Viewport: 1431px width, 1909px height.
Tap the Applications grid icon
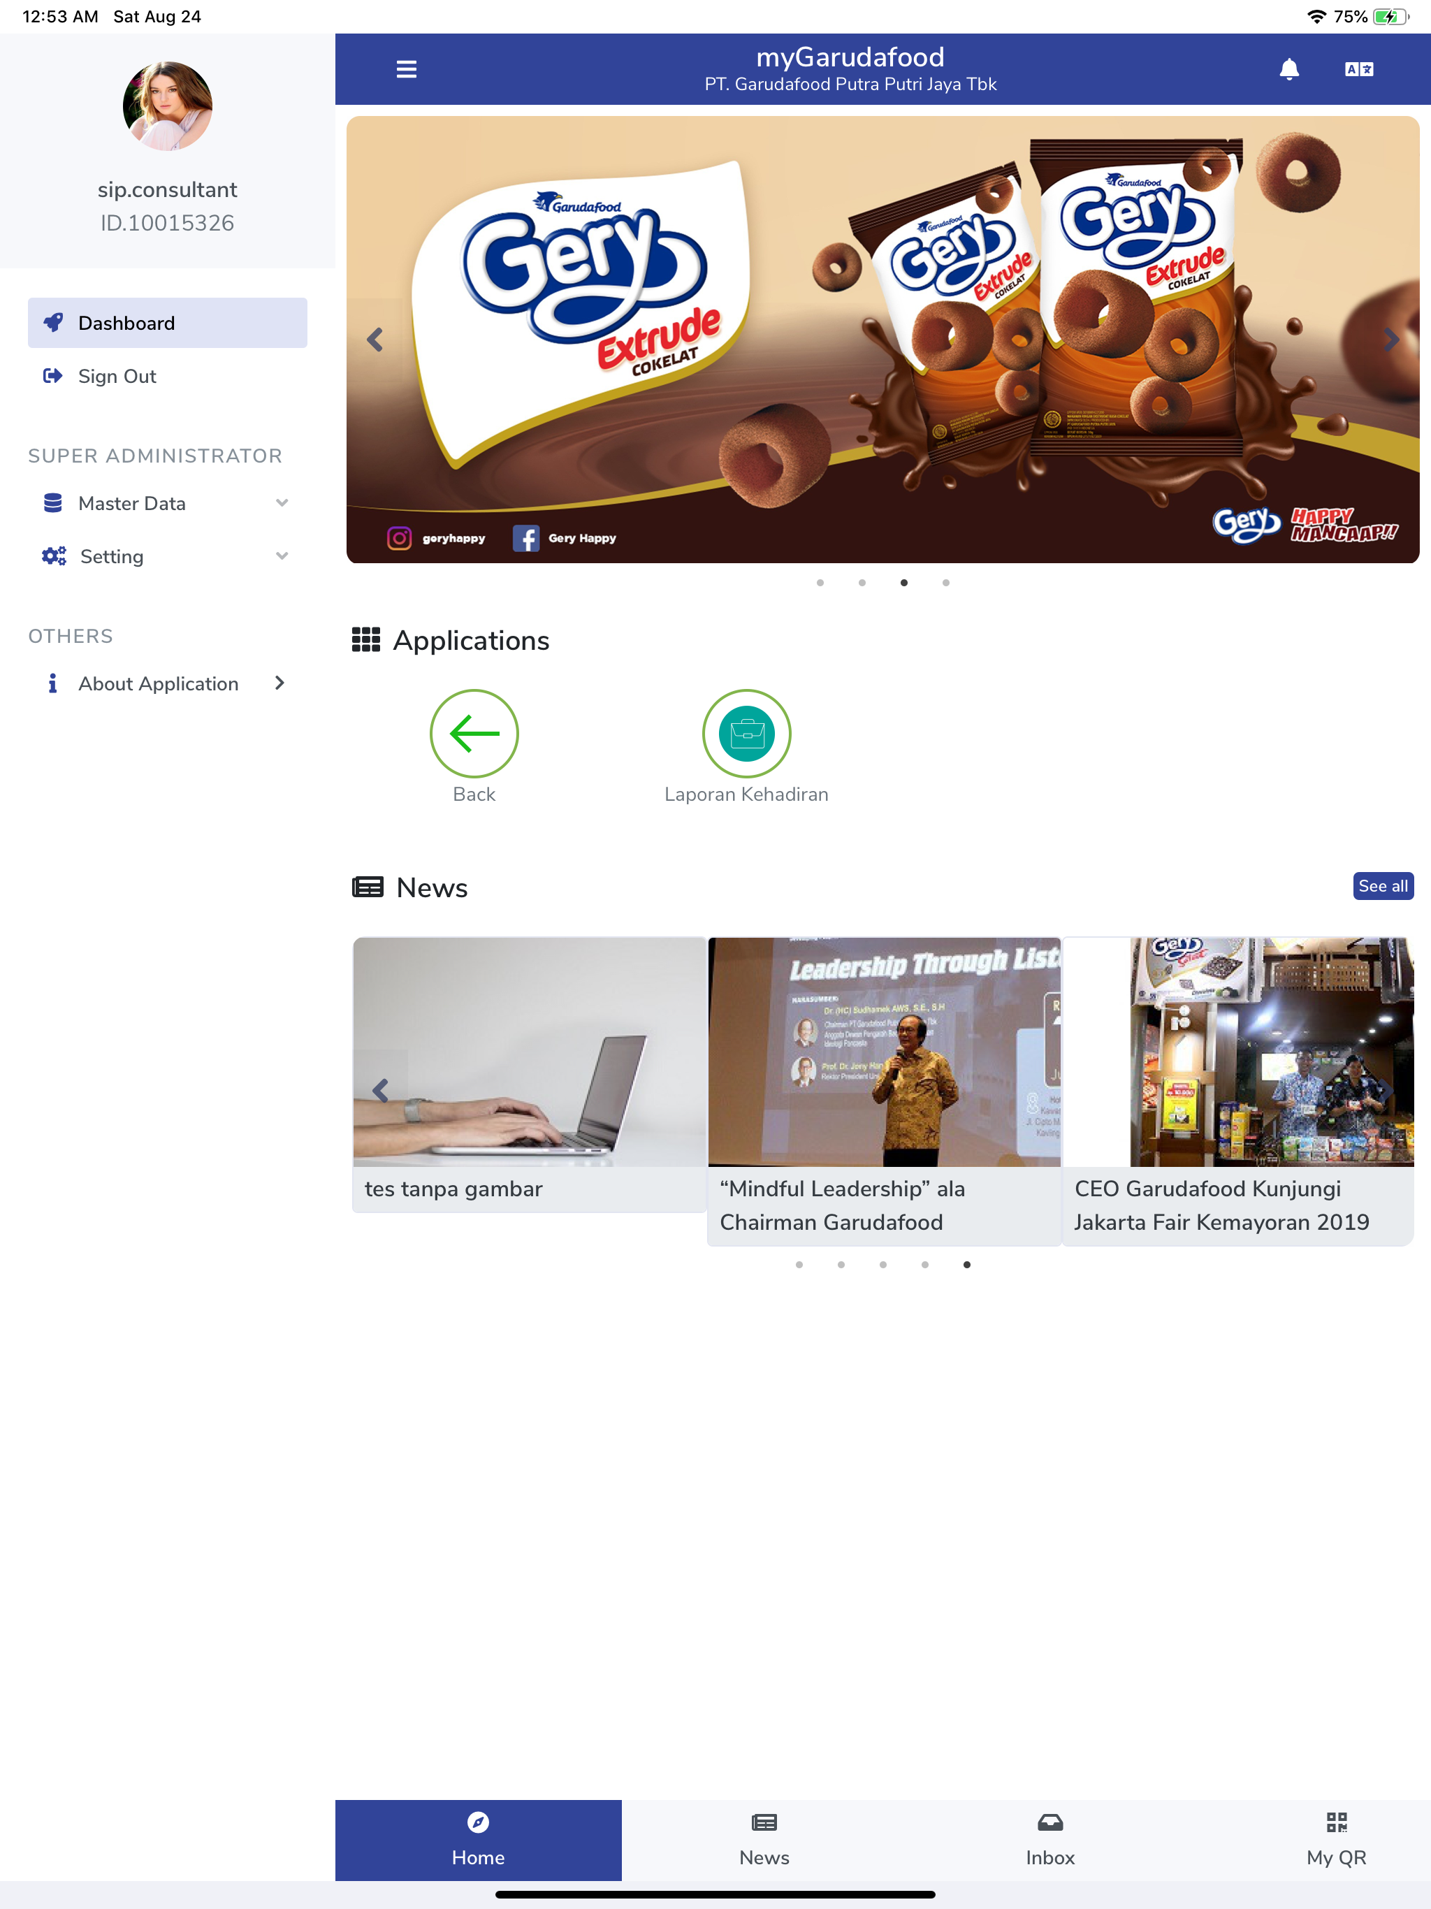366,639
